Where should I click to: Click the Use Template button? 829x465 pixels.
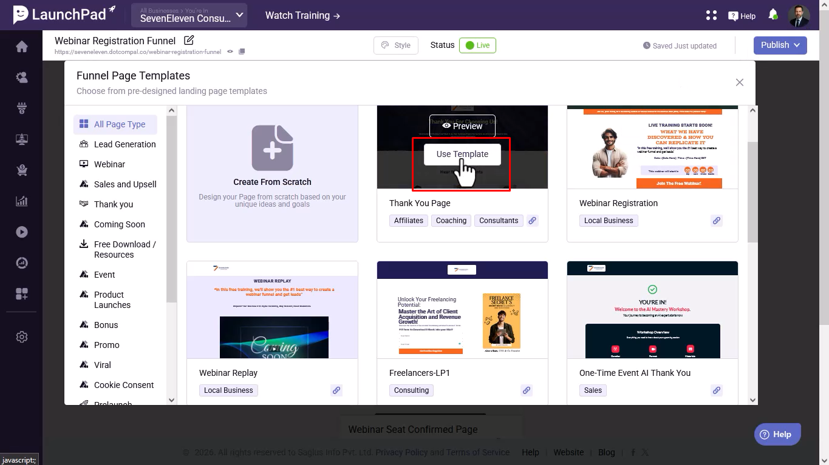(462, 154)
